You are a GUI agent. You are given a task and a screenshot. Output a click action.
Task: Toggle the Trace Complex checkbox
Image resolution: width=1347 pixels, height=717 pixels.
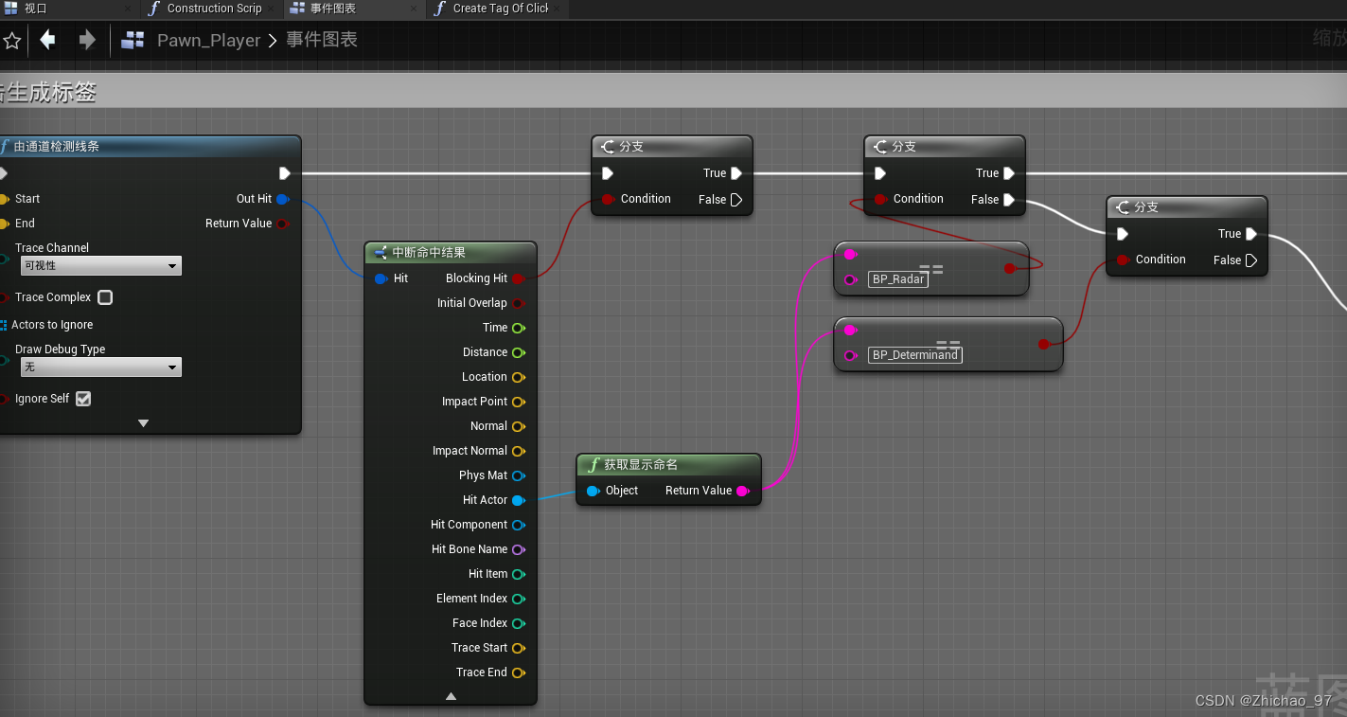click(x=105, y=297)
